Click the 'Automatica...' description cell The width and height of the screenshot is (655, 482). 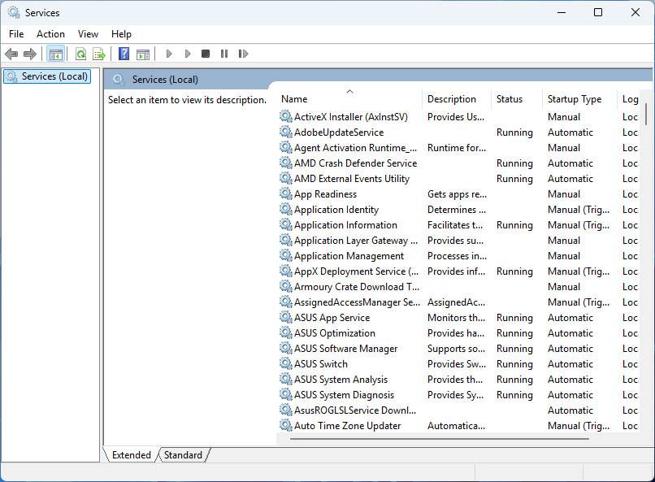[456, 426]
